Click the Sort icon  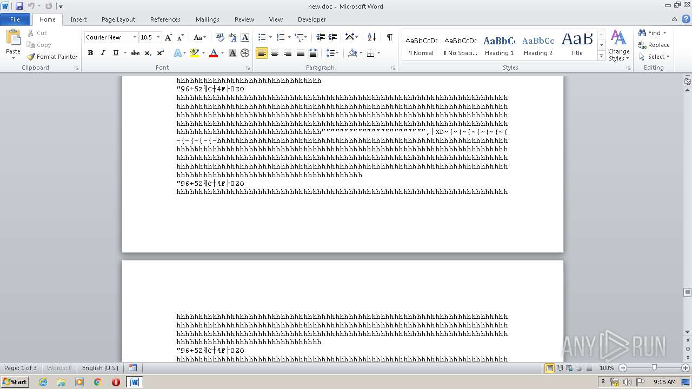371,37
